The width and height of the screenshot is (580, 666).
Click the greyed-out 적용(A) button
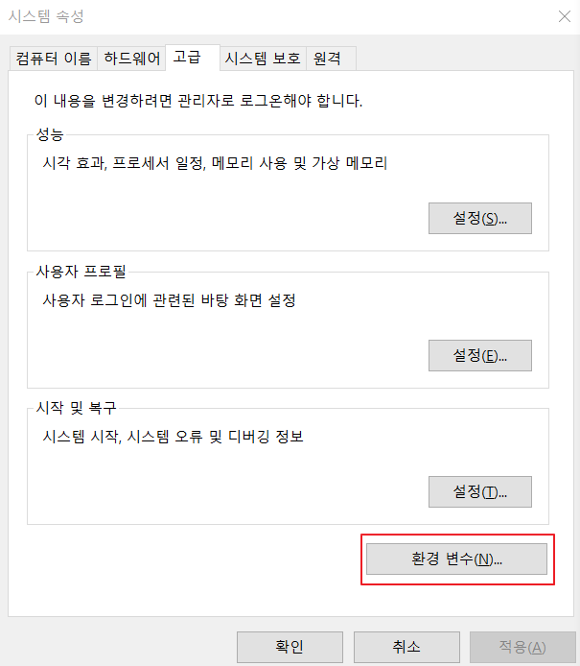tap(522, 647)
